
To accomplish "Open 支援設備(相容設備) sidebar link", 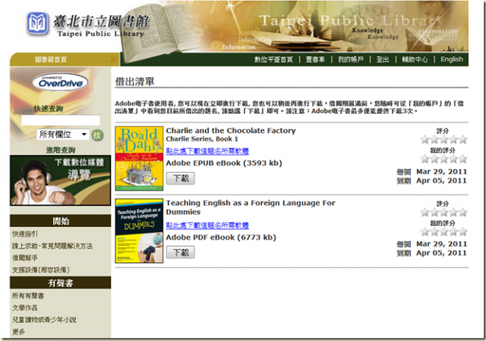I will point(40,270).
